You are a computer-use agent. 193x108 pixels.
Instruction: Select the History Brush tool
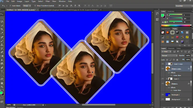[x=2, y=48]
